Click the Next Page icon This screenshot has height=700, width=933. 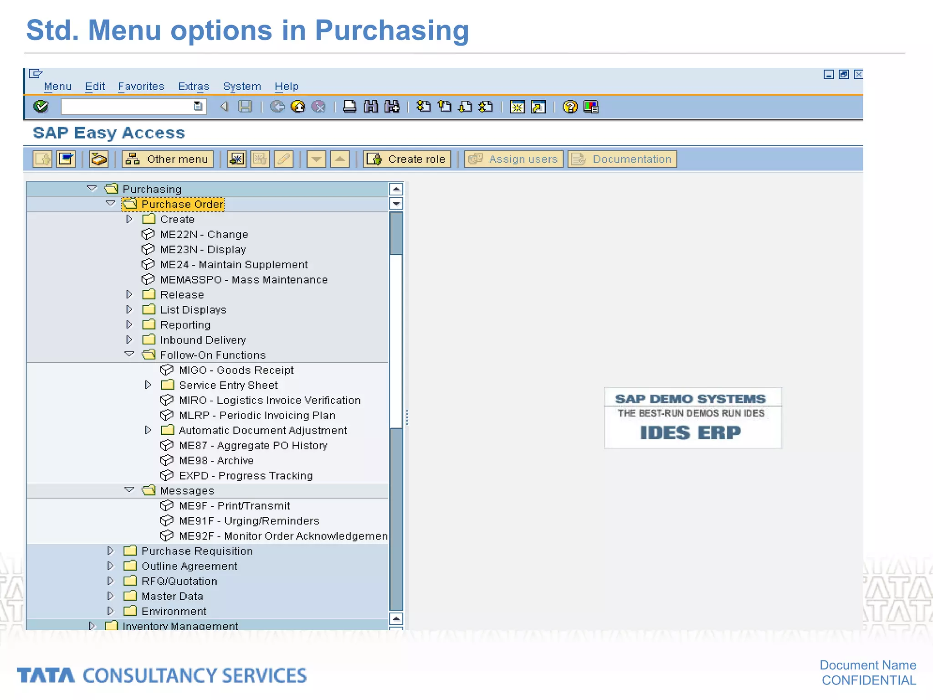point(465,107)
